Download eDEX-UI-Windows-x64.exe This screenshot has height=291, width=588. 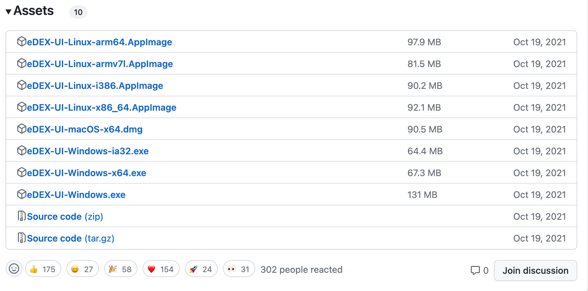coord(87,173)
